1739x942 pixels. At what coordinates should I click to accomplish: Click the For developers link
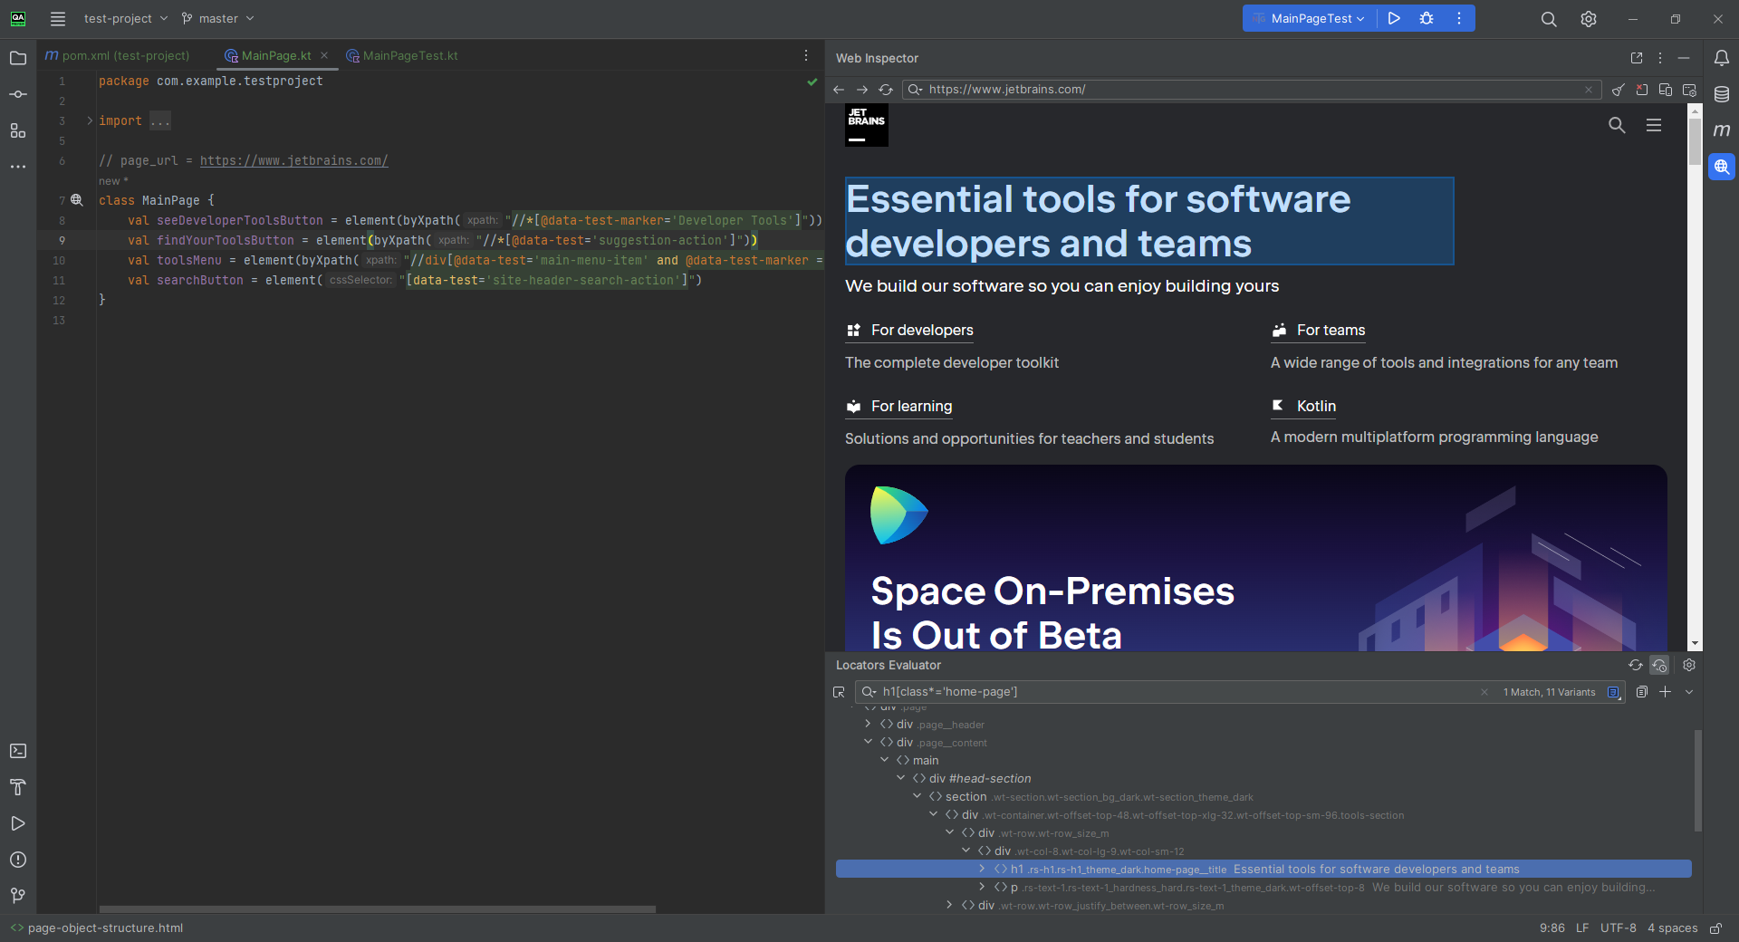909,331
